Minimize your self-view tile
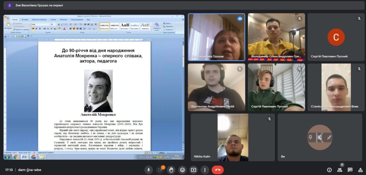The width and height of the screenshot is (366, 175). 329,137
